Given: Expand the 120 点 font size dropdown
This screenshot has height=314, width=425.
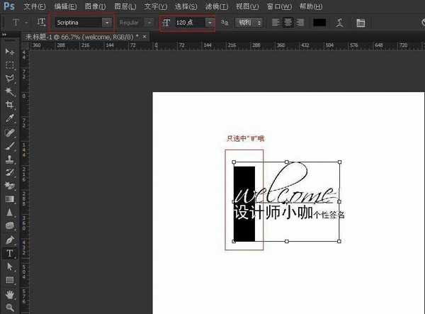Looking at the screenshot, I should tap(210, 23).
